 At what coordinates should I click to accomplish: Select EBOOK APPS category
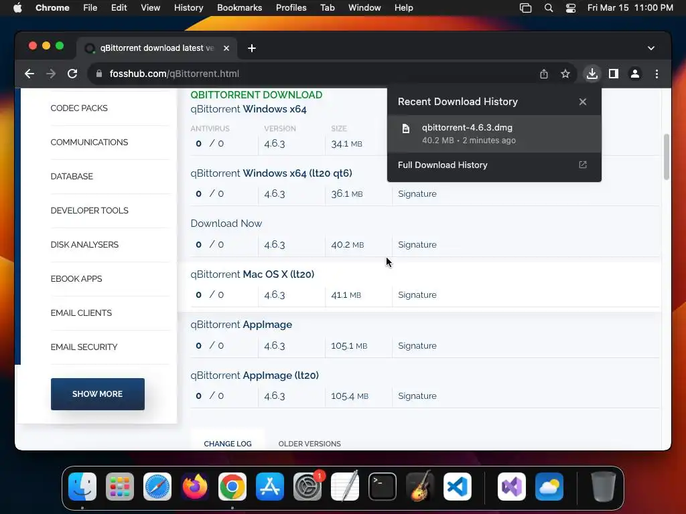point(76,279)
